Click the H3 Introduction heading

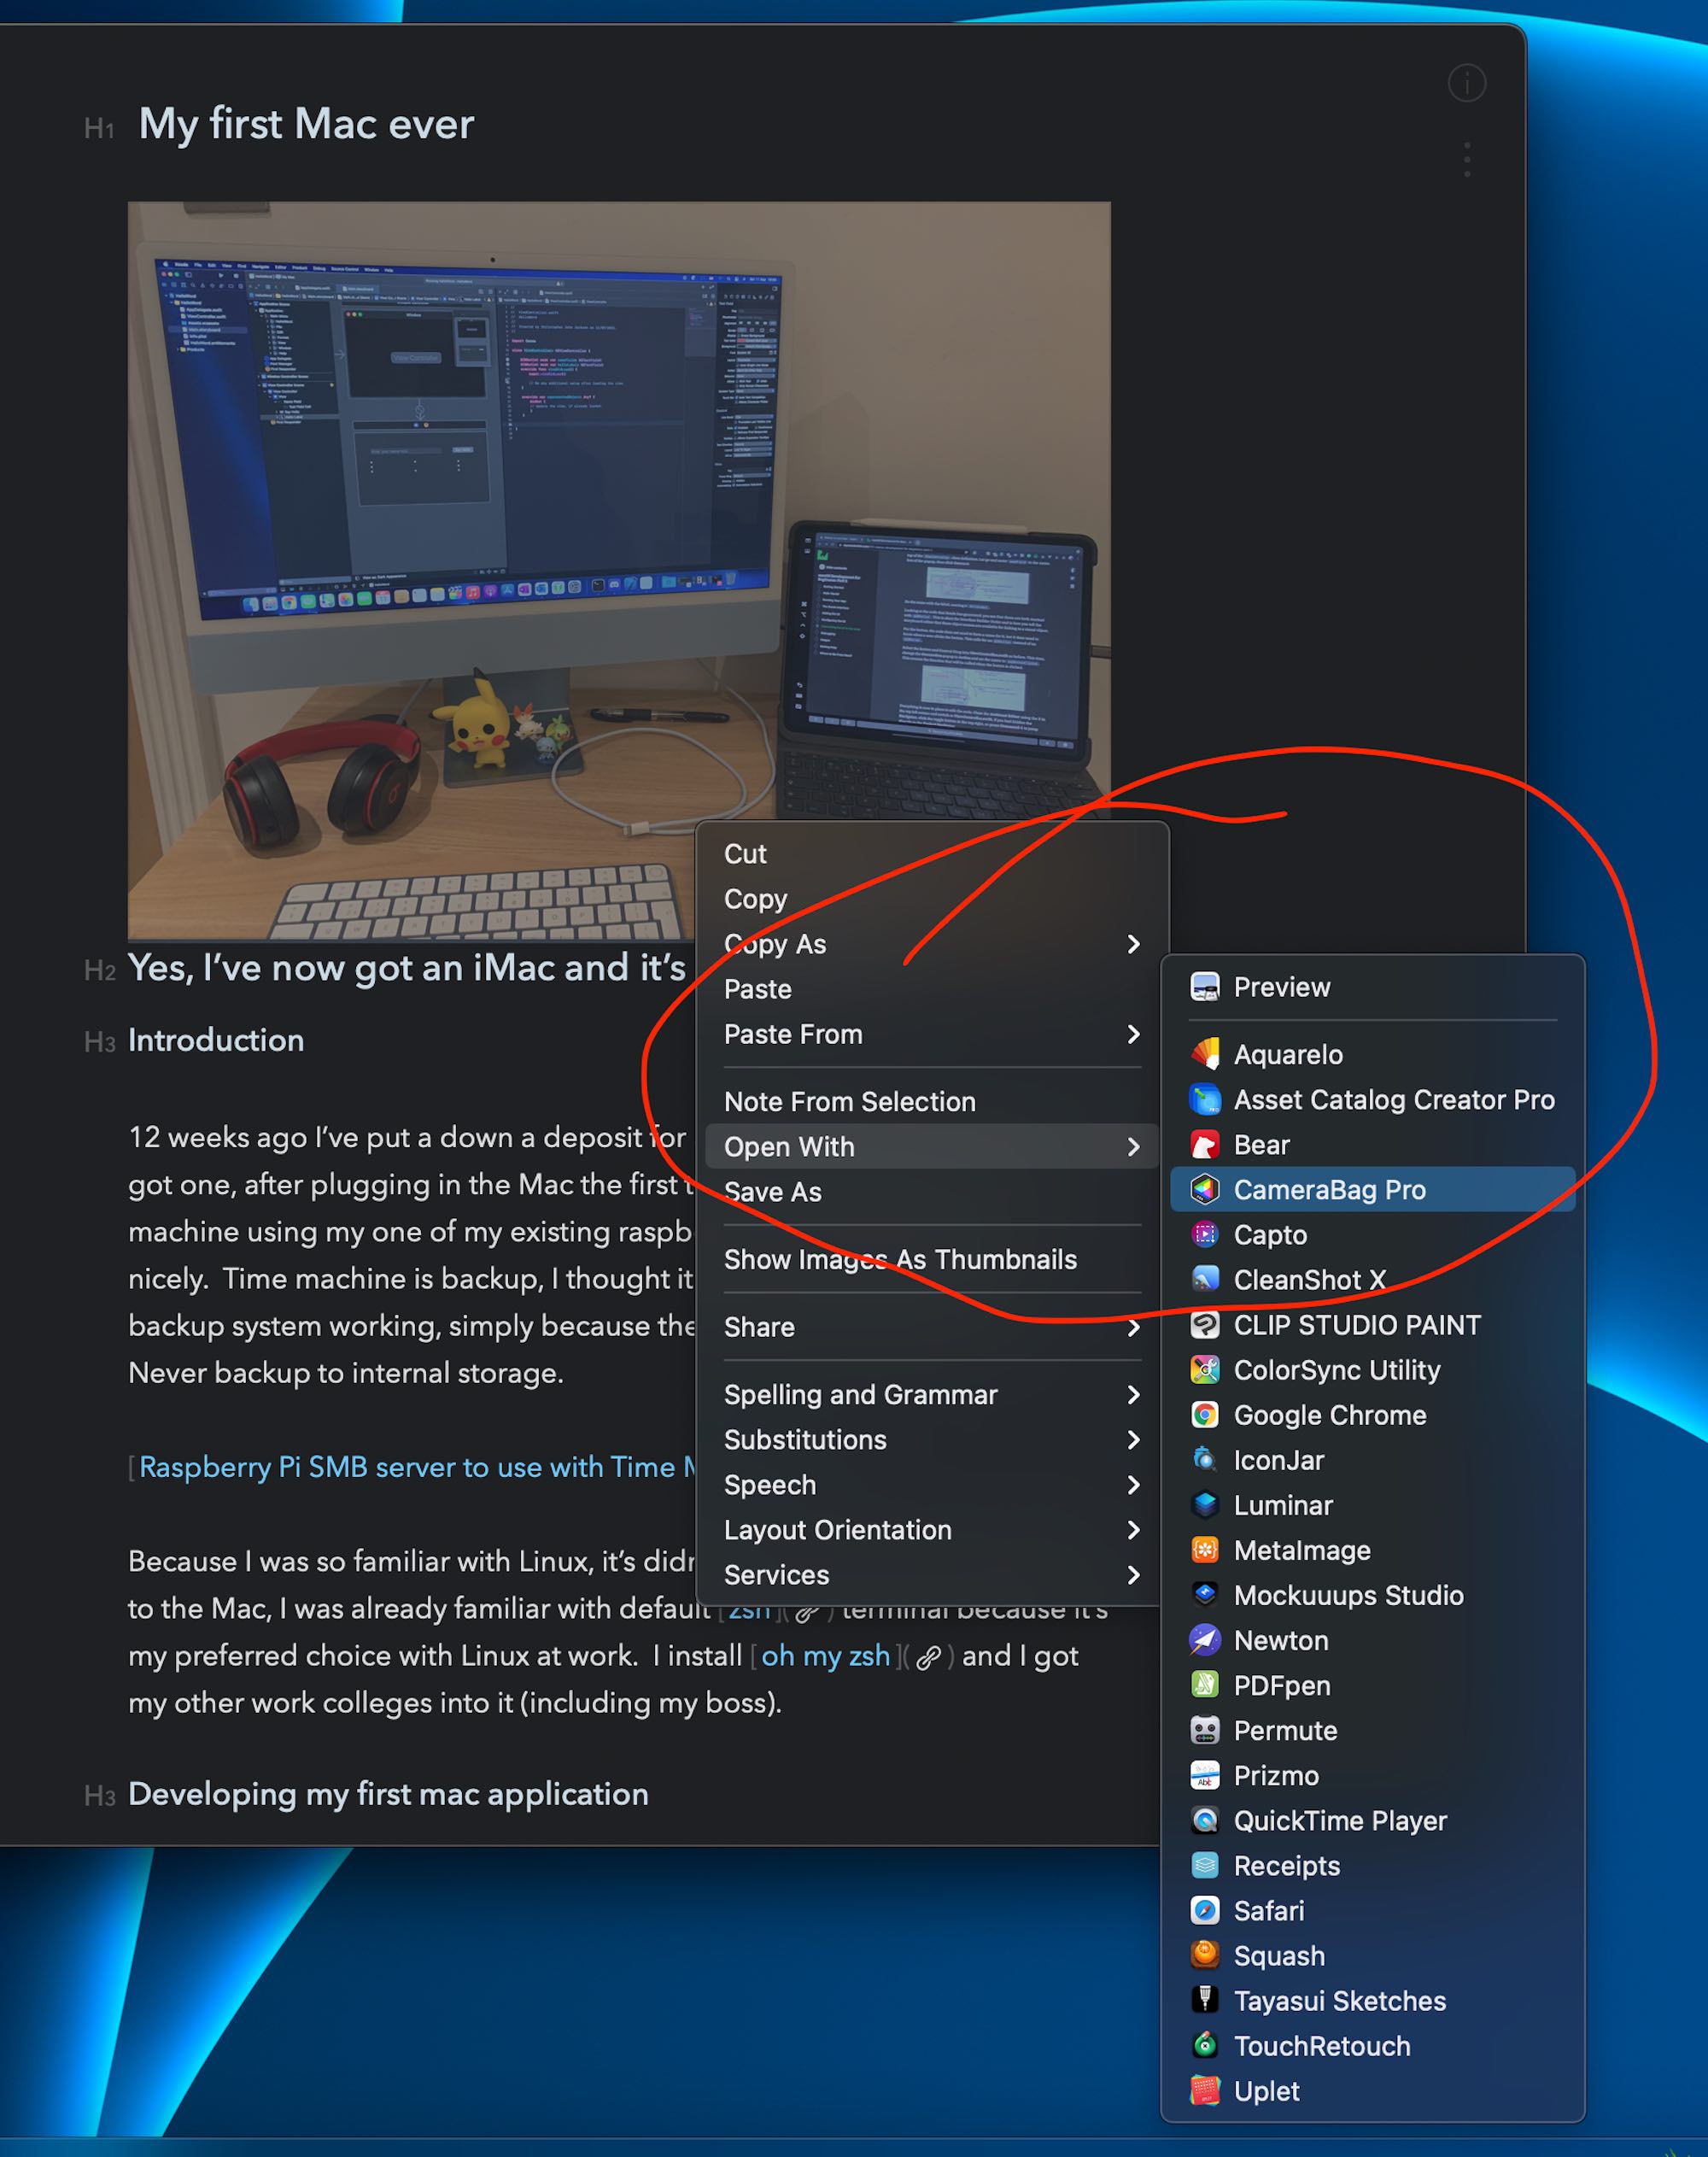216,1040
